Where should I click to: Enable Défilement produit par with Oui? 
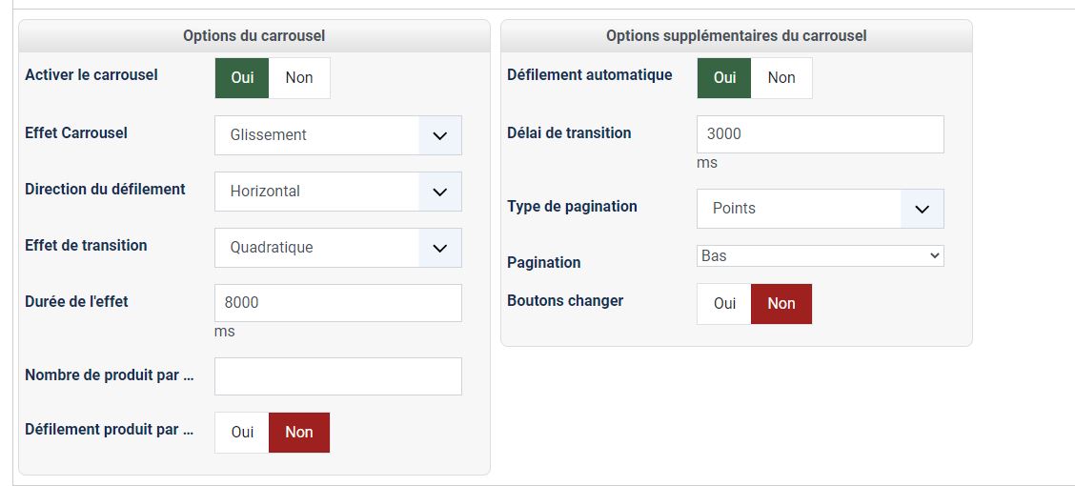[242, 433]
